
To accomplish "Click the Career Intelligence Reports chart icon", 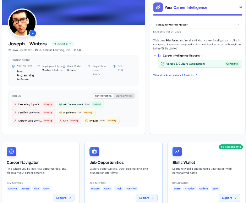I will 159,56.
